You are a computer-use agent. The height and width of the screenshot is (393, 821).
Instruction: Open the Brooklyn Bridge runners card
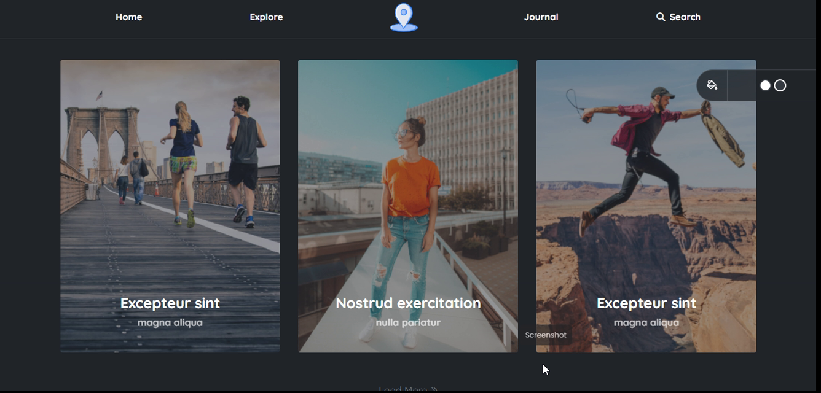[x=170, y=206]
